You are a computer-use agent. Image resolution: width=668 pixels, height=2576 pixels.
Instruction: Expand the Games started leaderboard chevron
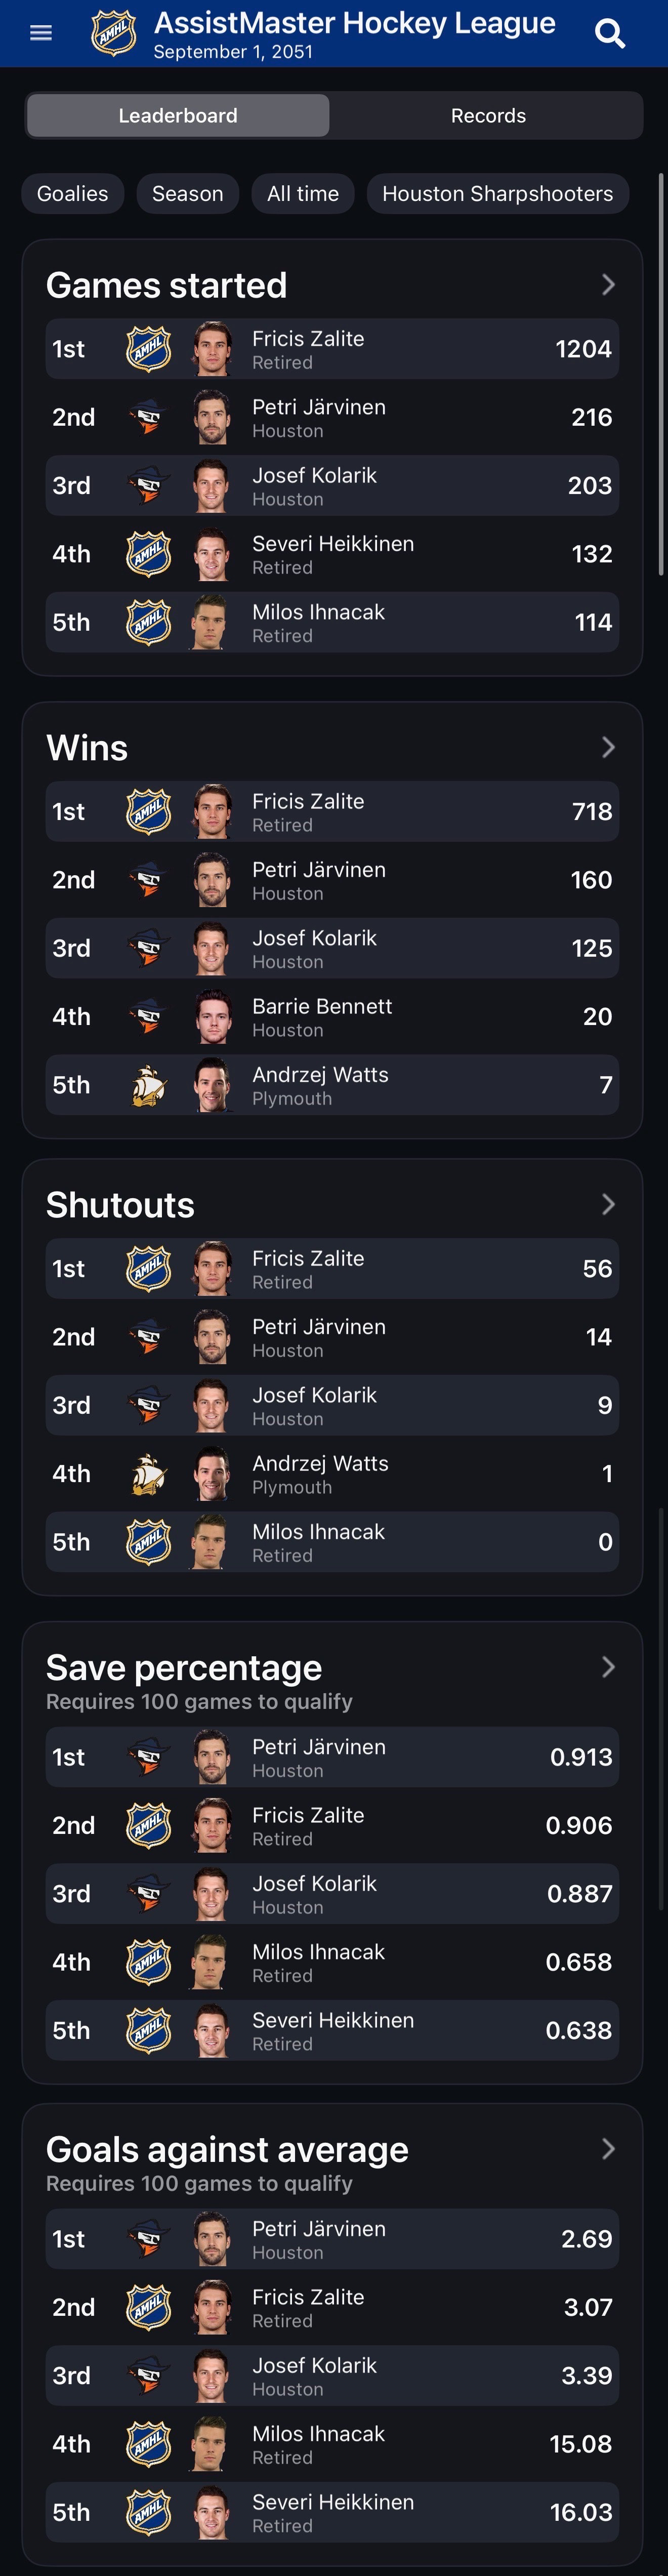click(608, 285)
